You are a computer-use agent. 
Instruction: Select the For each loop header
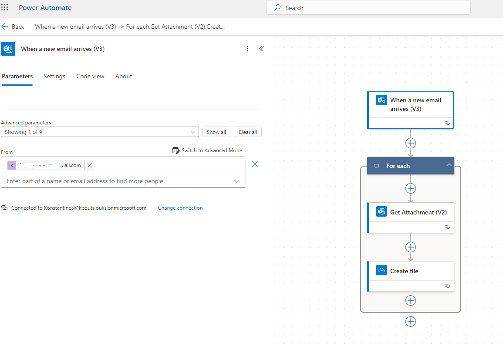(x=411, y=166)
